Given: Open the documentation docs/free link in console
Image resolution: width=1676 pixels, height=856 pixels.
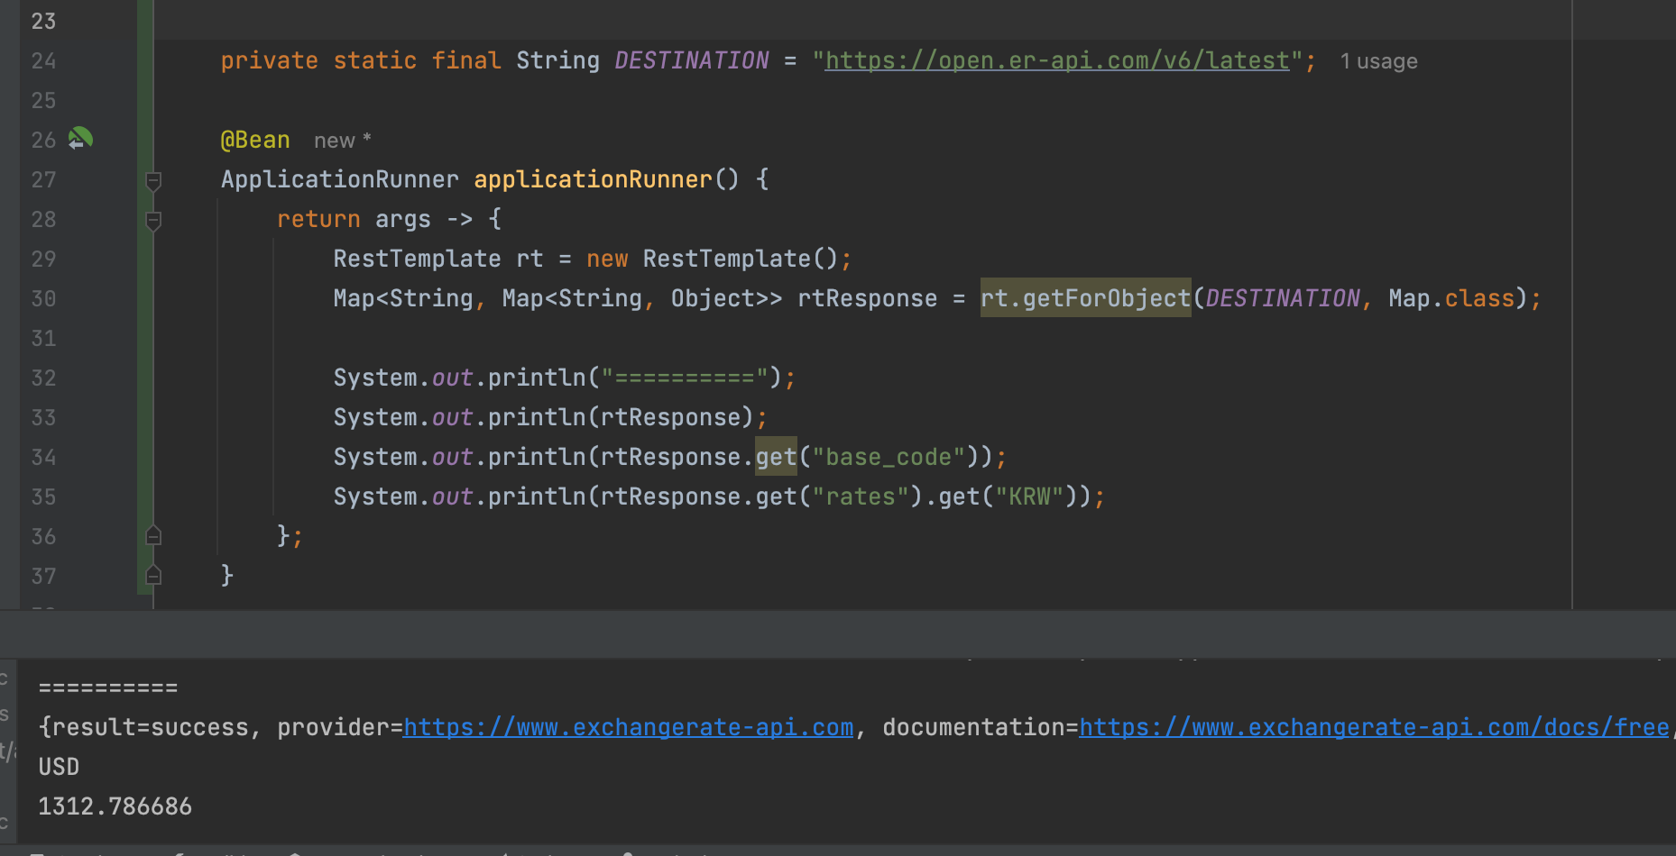Looking at the screenshot, I should (x=1374, y=727).
